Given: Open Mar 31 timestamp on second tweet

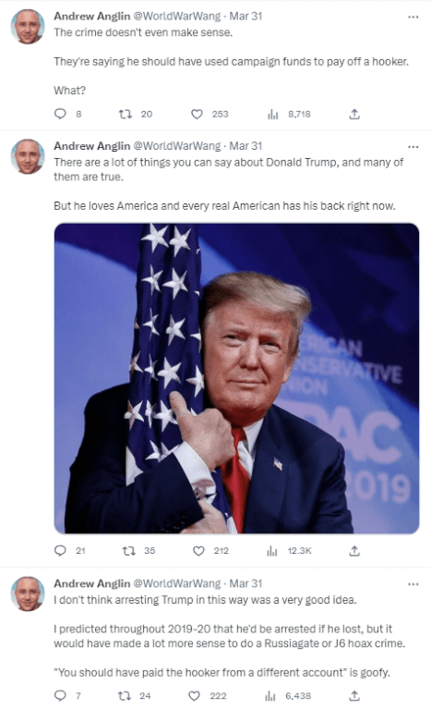Looking at the screenshot, I should pyautogui.click(x=245, y=146).
